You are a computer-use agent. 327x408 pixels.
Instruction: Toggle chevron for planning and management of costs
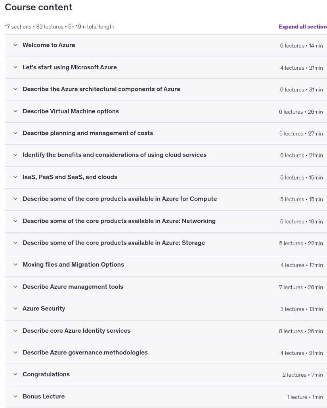pyautogui.click(x=15, y=133)
